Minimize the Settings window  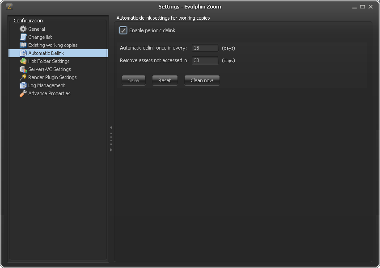(355, 7)
